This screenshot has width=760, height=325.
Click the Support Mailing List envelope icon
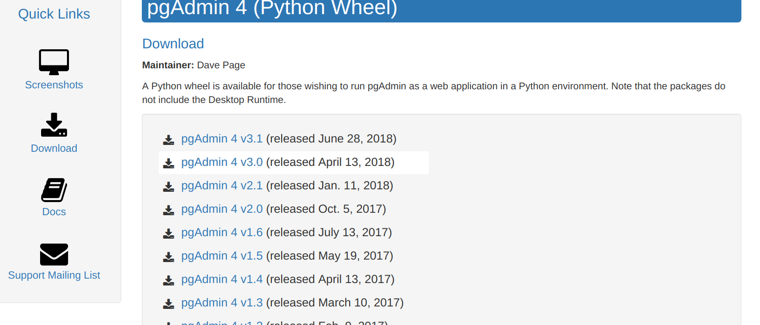tap(54, 254)
